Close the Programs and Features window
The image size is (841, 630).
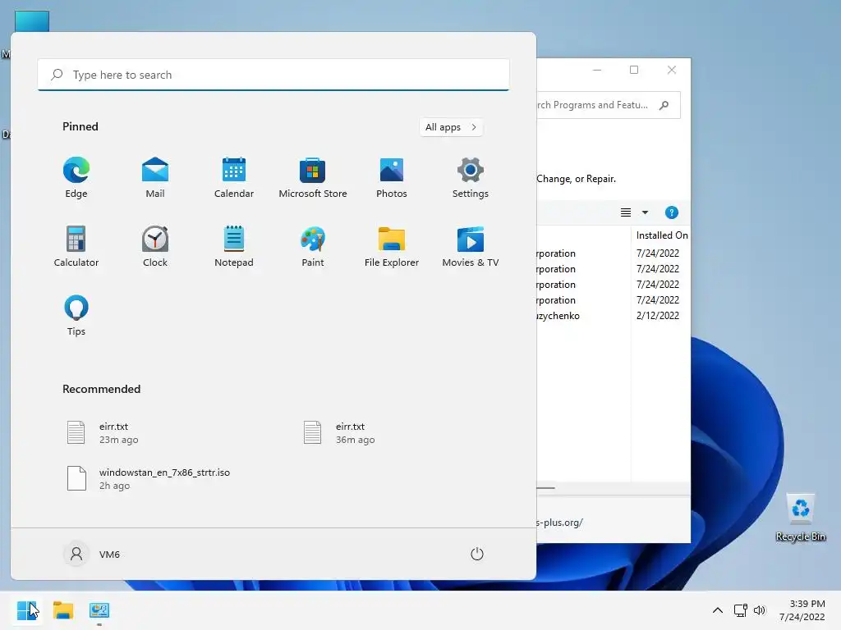(x=672, y=70)
